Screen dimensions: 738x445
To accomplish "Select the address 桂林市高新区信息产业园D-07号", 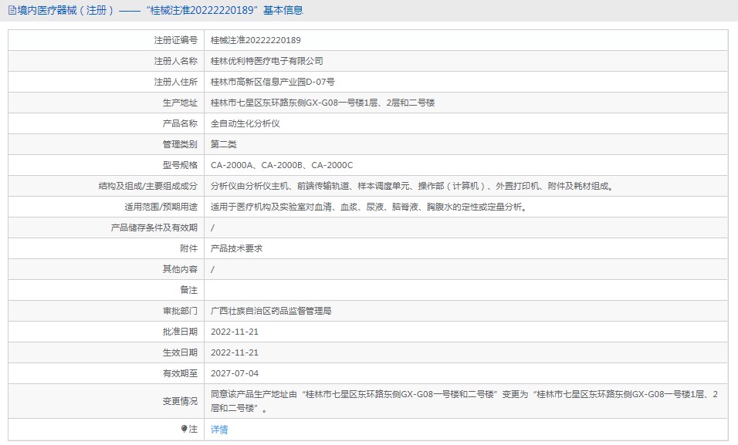I will tap(273, 82).
